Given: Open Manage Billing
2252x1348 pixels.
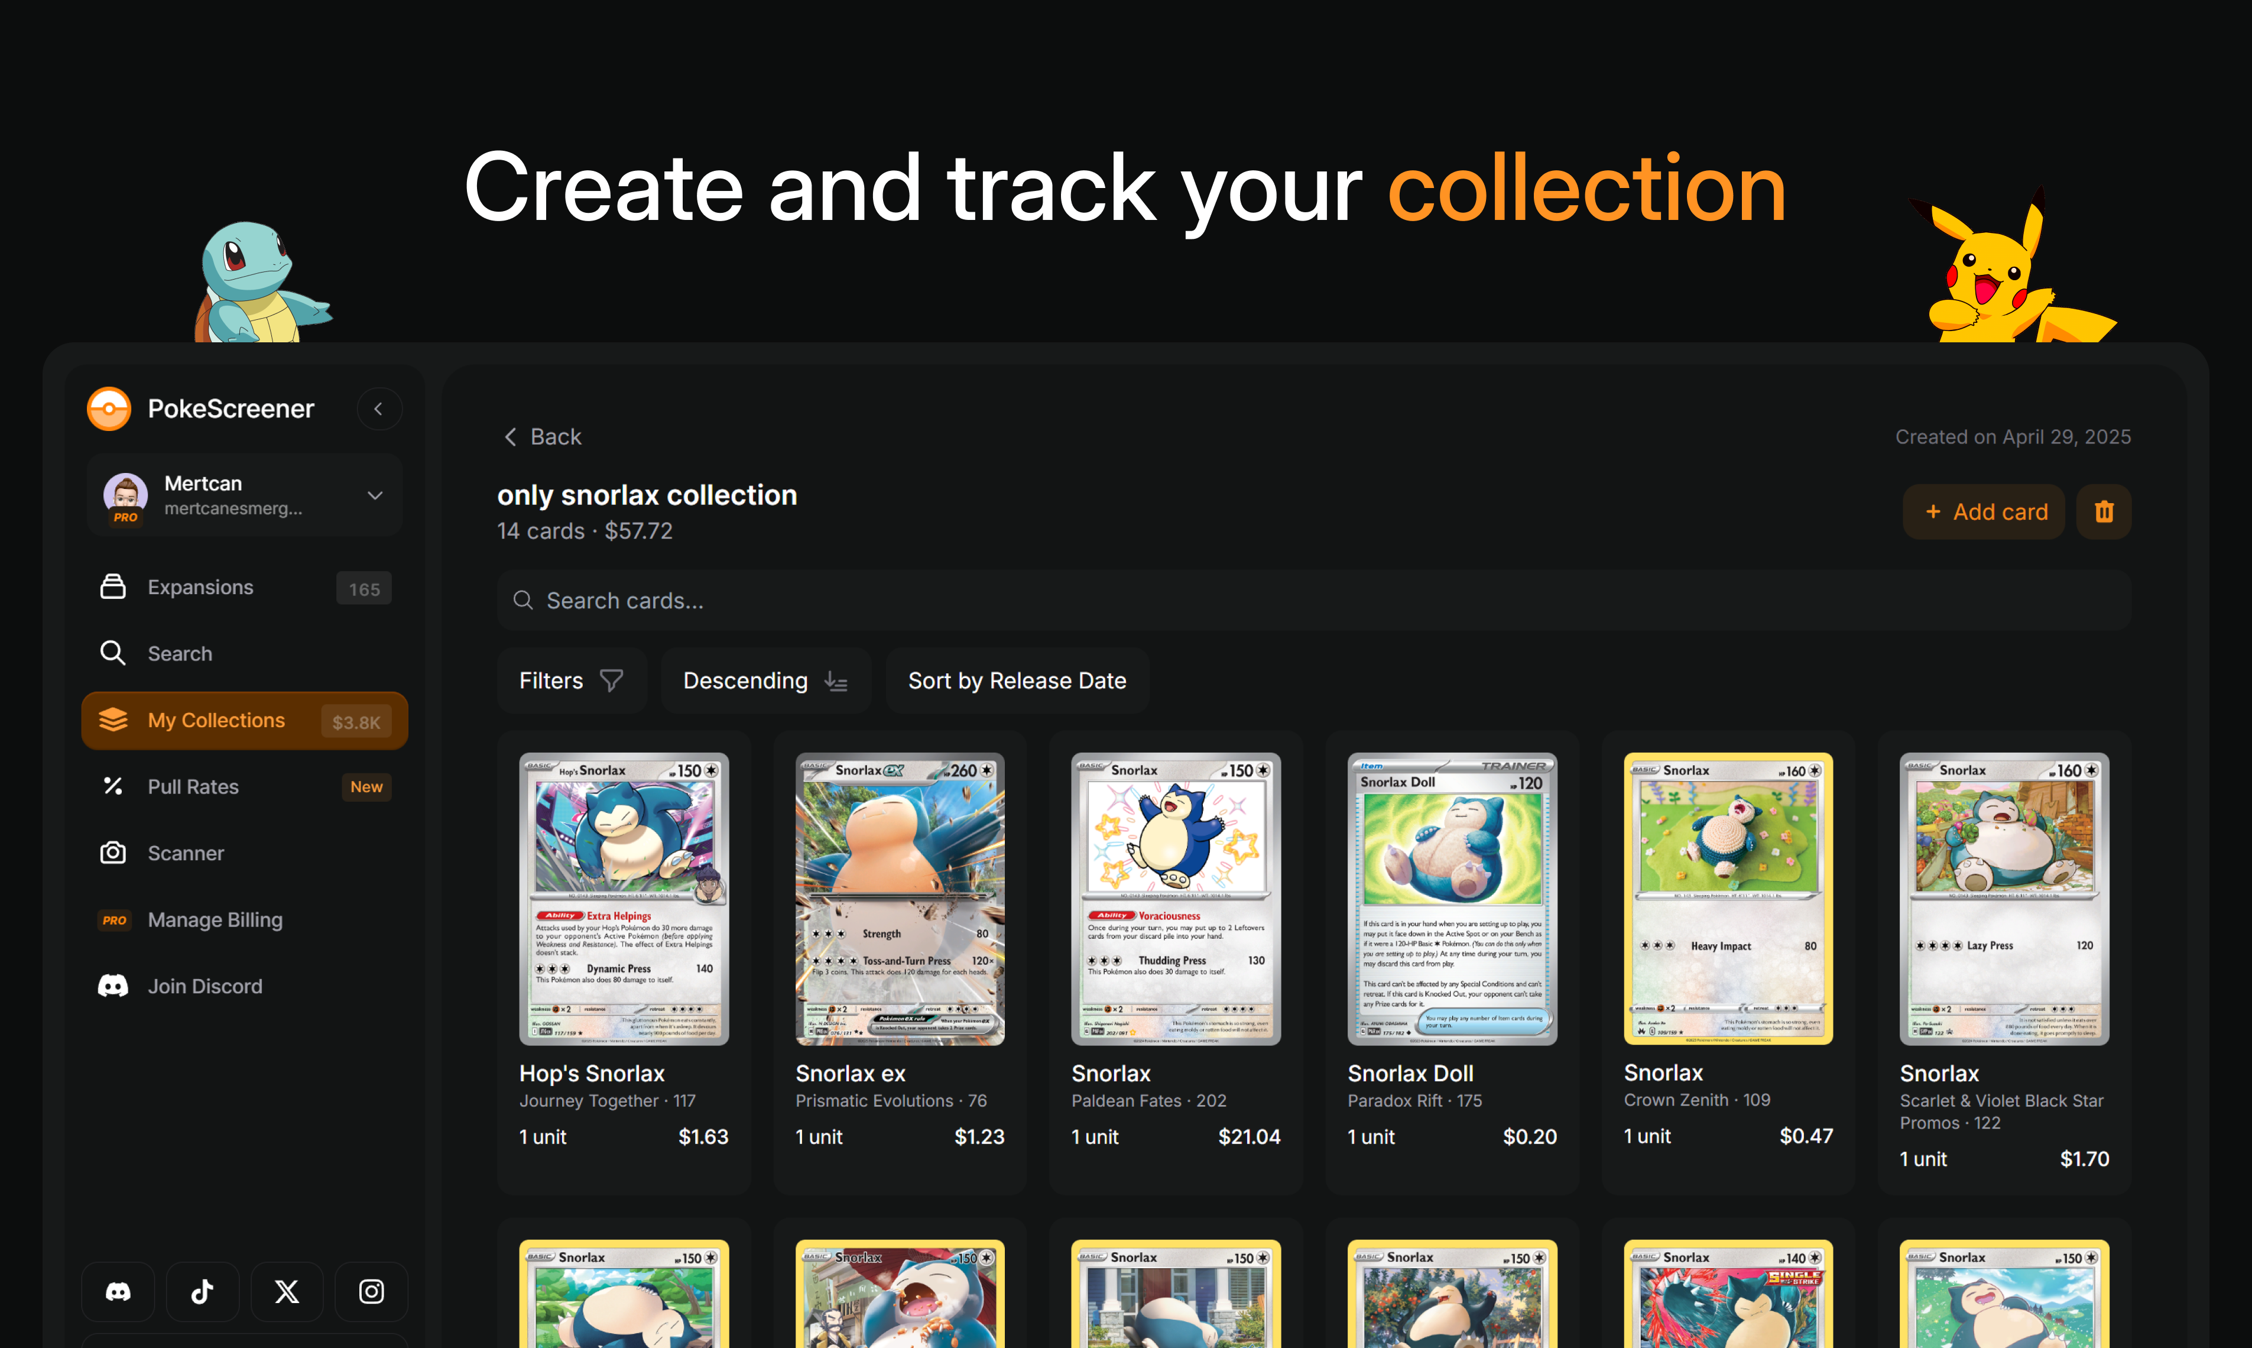Looking at the screenshot, I should pos(244,920).
